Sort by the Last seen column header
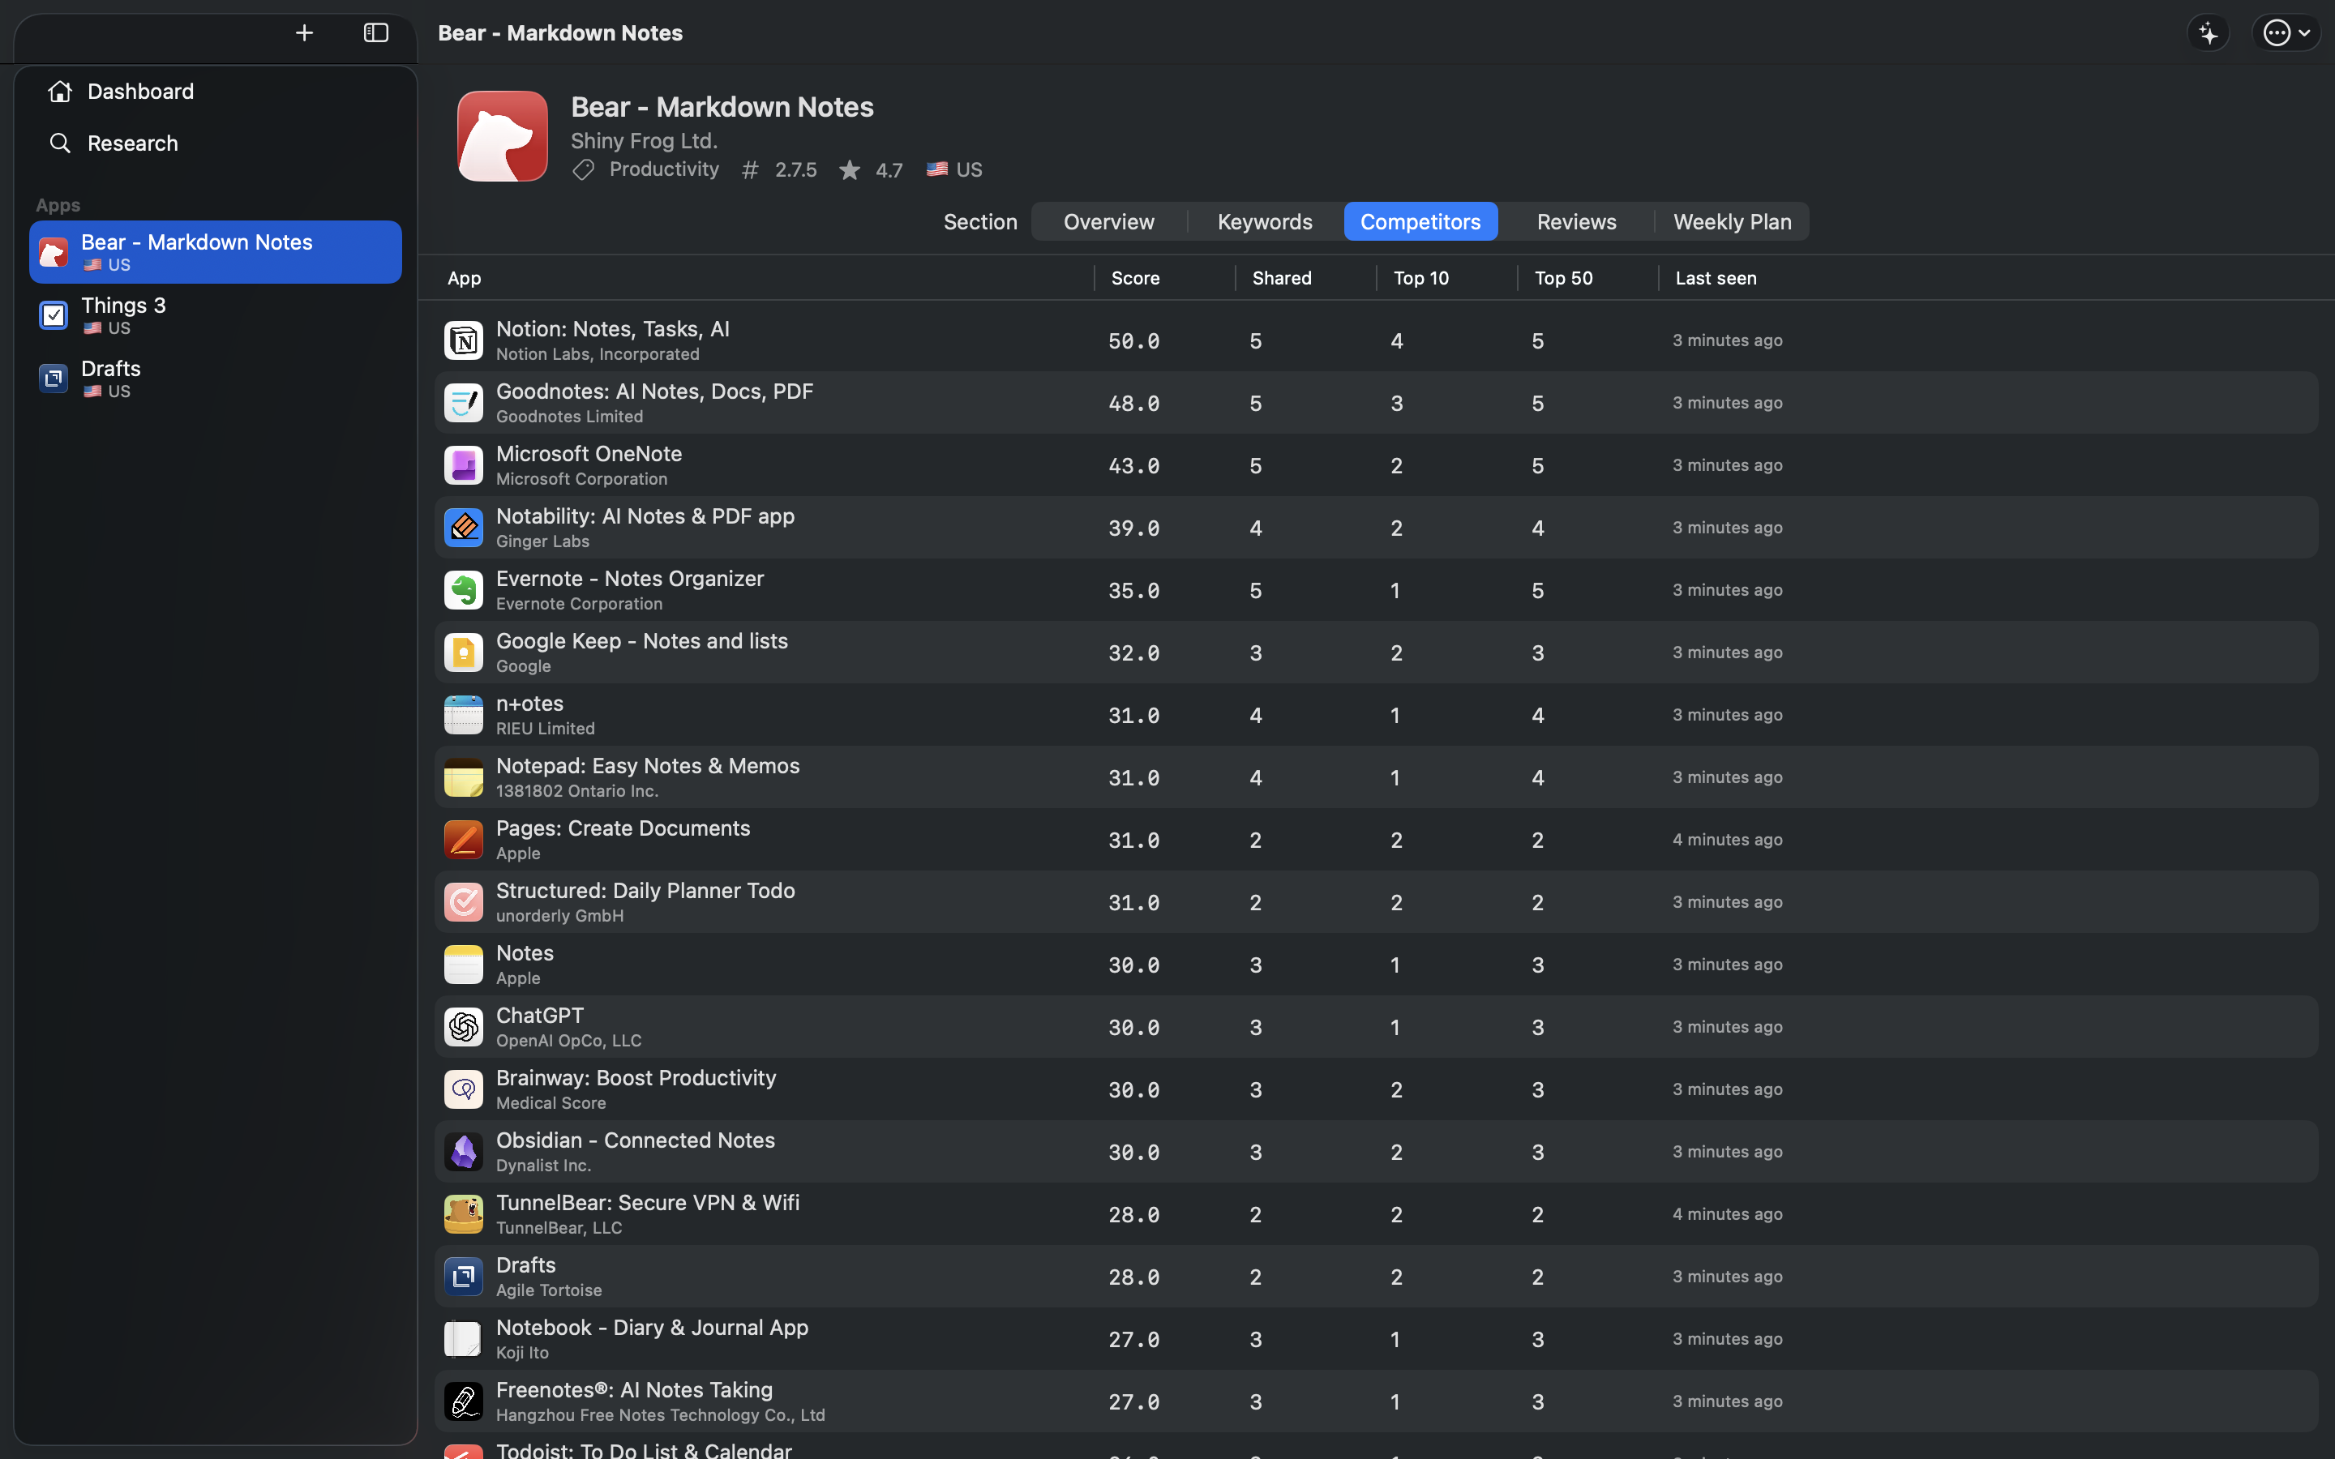 coord(1716,278)
